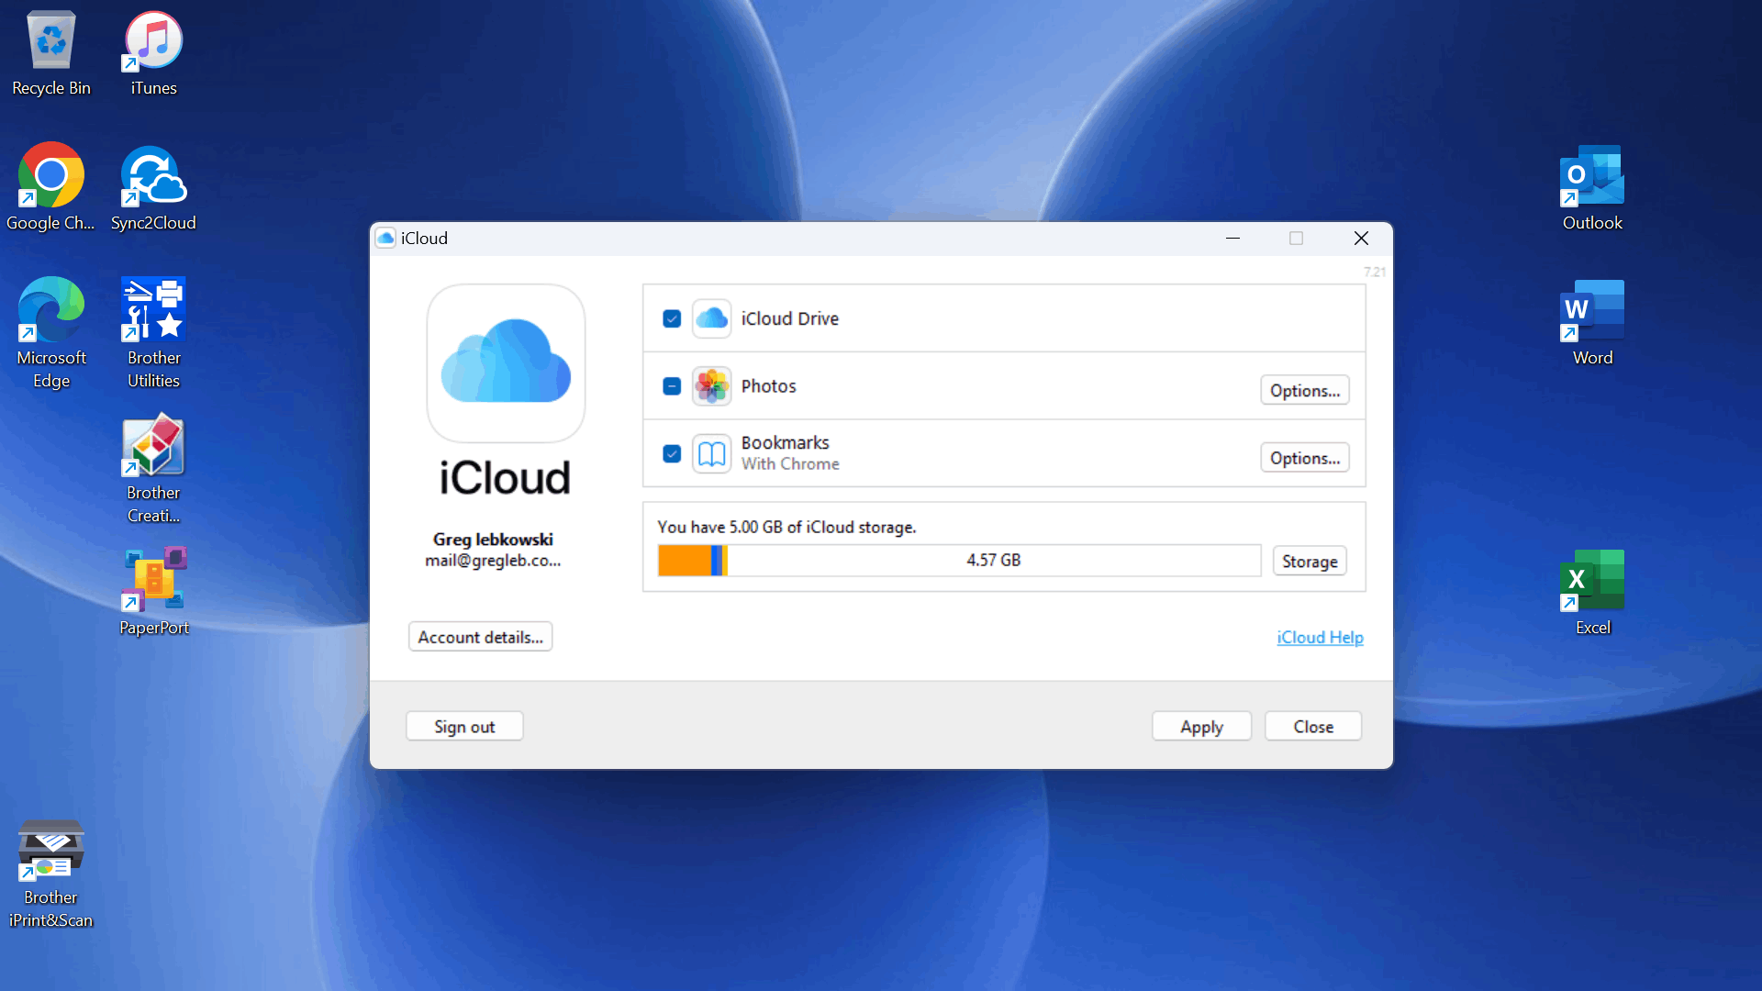This screenshot has width=1762, height=991.
Task: Click "You have 5.00 GB of iCloud storage."
Action: pos(786,528)
